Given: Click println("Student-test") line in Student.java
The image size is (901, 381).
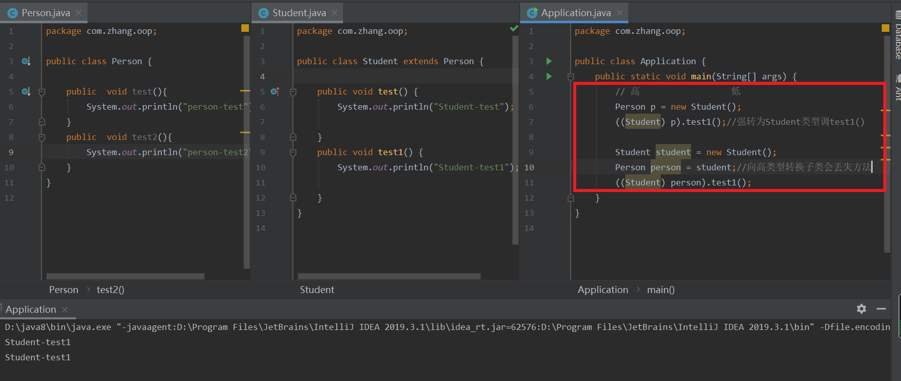Looking at the screenshot, I should [x=425, y=107].
